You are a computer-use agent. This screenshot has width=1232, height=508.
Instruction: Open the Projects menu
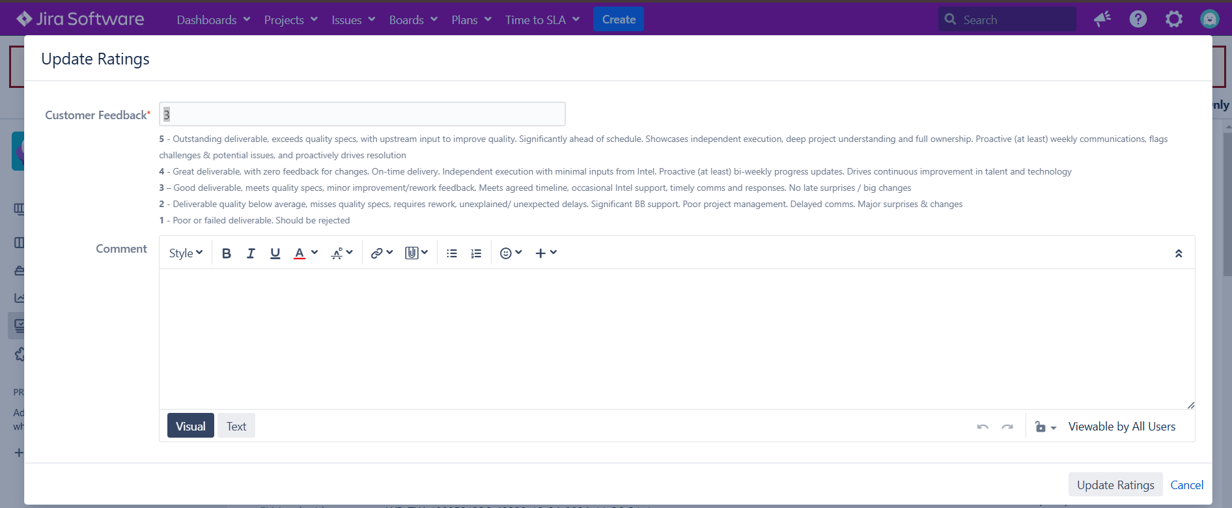(x=290, y=20)
